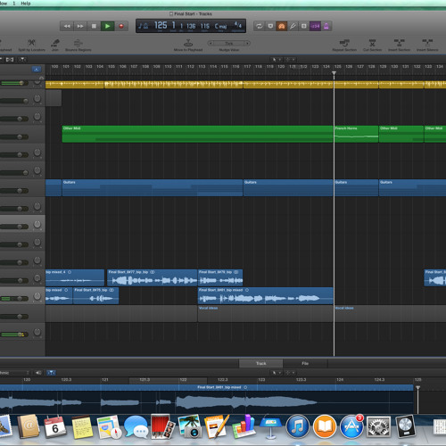446x446 pixels.
Task: Select the Final Start_0#81_bip mixed audio region
Action: [x=265, y=295]
